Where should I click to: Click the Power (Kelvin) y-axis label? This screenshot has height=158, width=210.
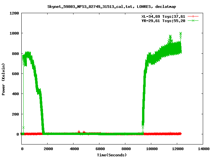click(3, 79)
